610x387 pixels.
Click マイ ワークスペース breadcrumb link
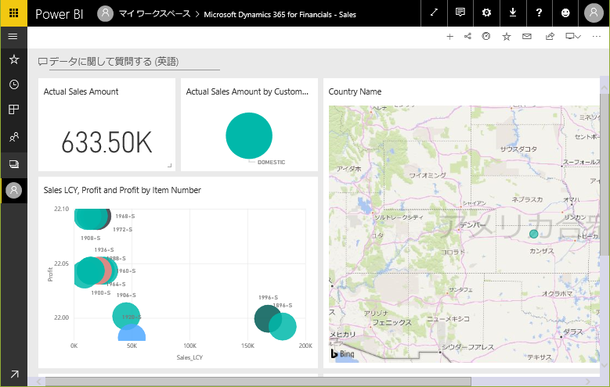pyautogui.click(x=154, y=14)
